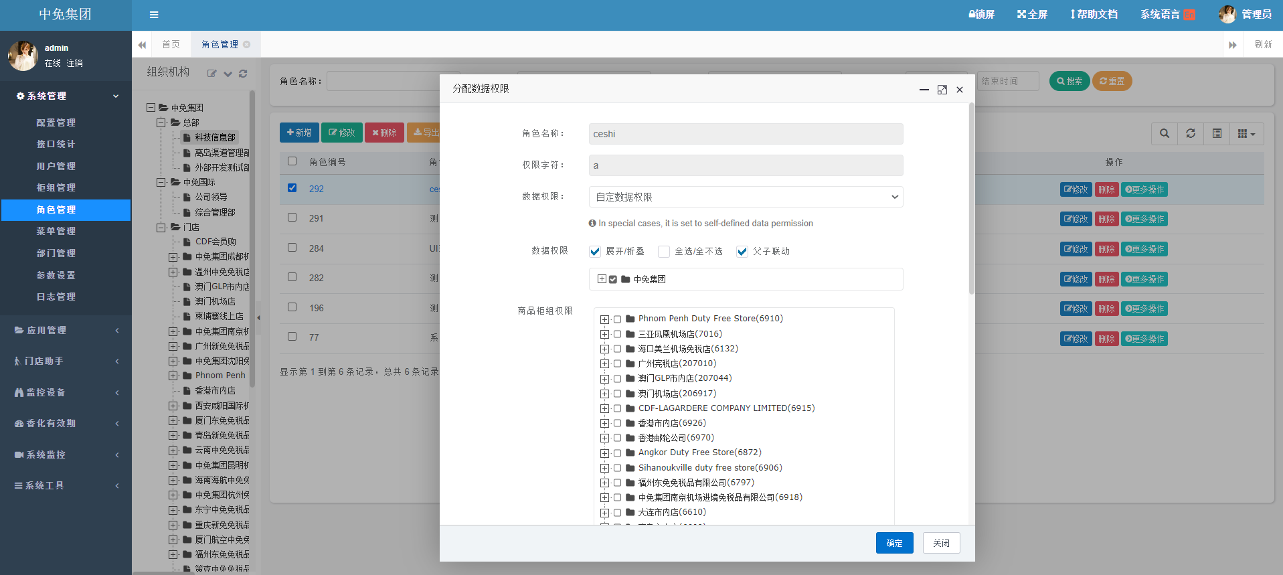Screen dimensions: 1283x575
Task: Click the 角色名称 field containing ceshi
Action: pos(746,134)
